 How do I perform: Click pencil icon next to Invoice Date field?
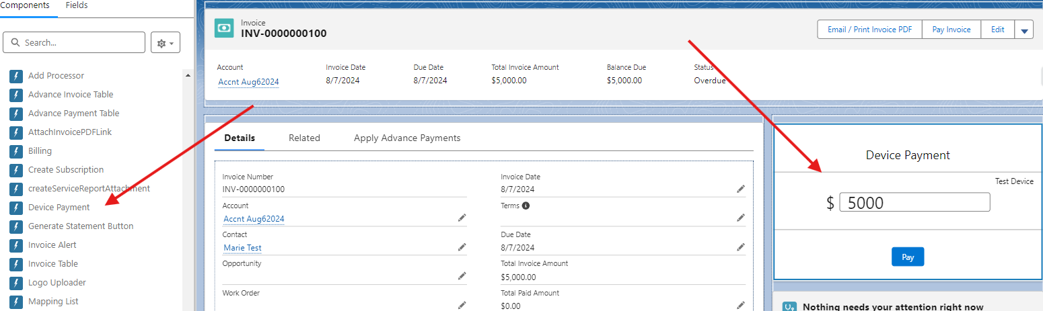pos(741,189)
